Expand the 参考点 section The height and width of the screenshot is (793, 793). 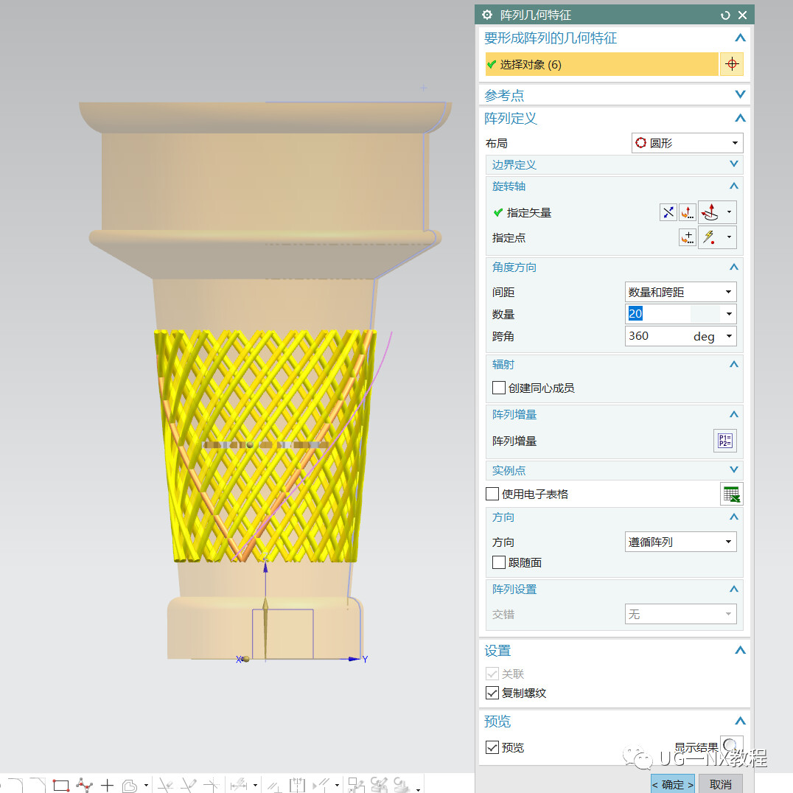[x=614, y=94]
